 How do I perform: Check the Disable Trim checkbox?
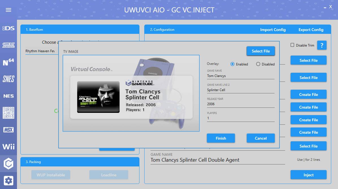[292, 45]
